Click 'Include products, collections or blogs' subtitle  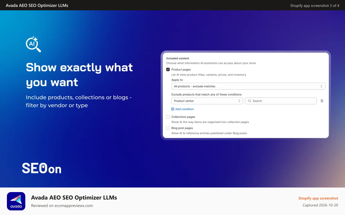(x=79, y=101)
